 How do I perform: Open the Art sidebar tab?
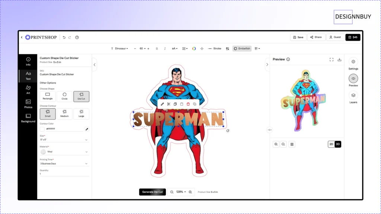(28, 90)
